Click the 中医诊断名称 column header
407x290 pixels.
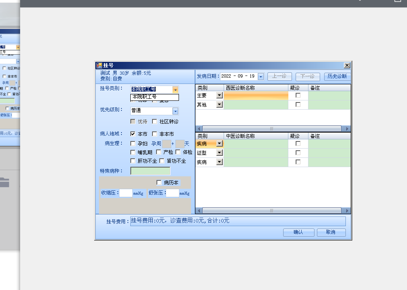[256, 136]
